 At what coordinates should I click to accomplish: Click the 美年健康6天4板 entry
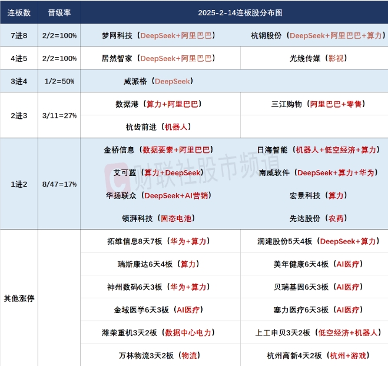pyautogui.click(x=318, y=264)
